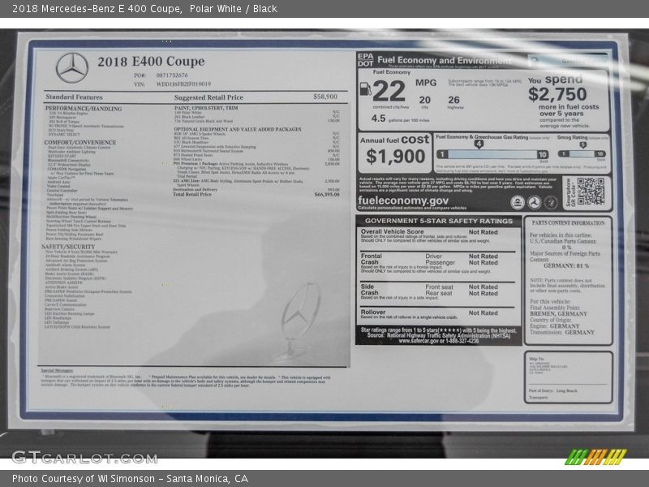Click the third seal beside the QR code
Image resolution: width=649 pixels, height=487 pixels.
point(551,202)
